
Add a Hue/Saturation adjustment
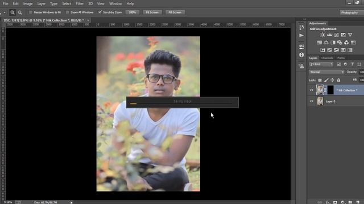point(320,42)
